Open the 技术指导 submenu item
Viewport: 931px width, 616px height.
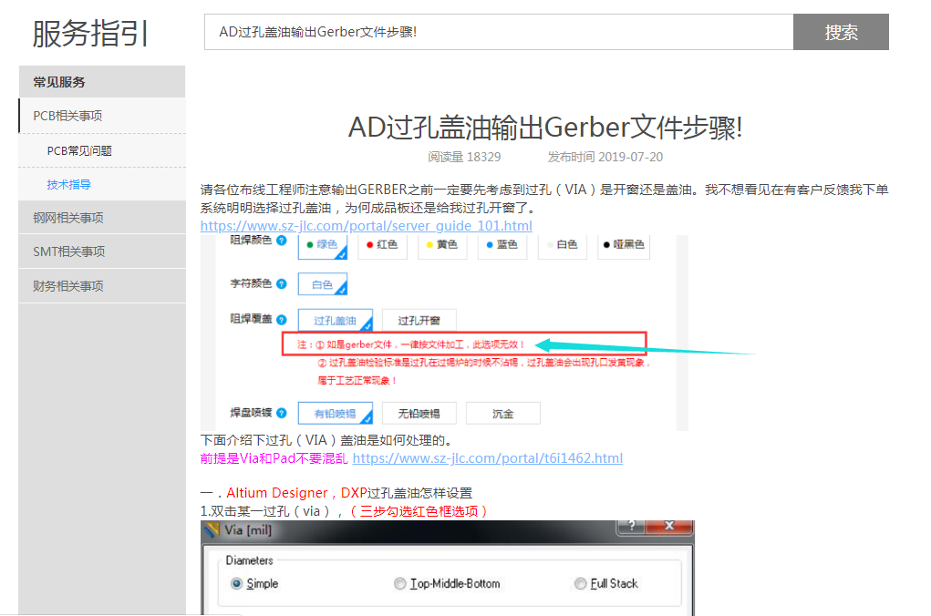pyautogui.click(x=69, y=185)
